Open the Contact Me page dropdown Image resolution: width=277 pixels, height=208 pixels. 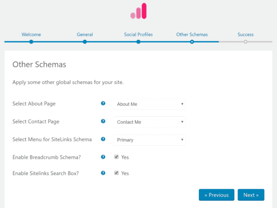[x=149, y=122]
